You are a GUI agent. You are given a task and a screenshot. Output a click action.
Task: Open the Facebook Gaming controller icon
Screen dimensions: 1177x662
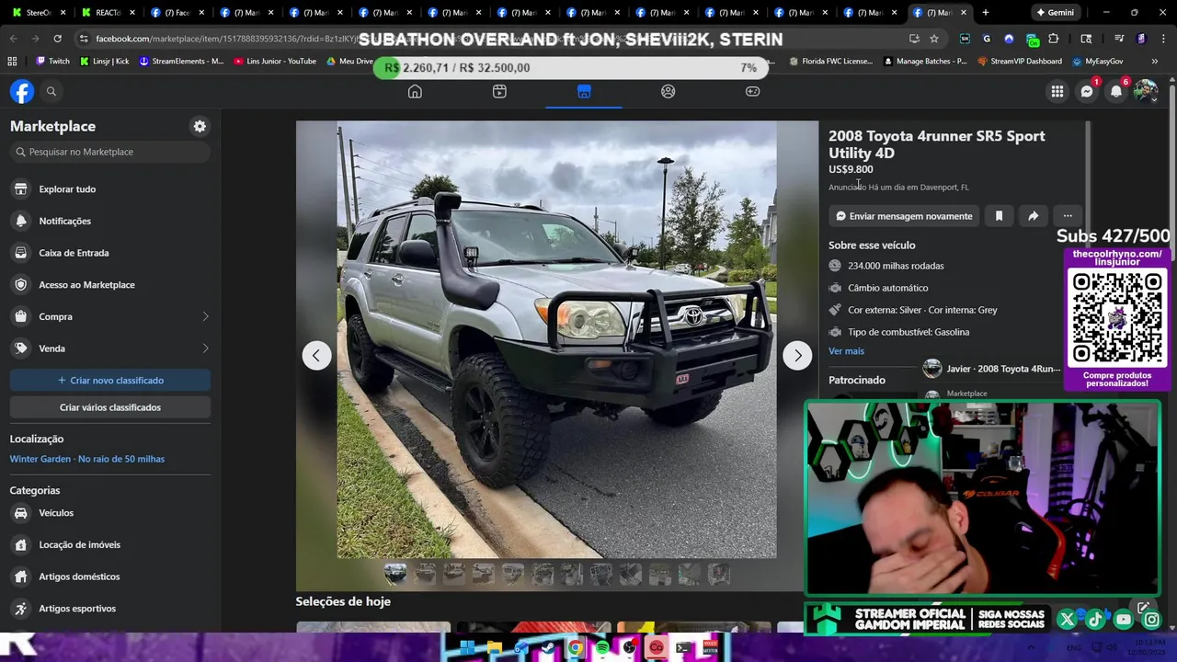(x=752, y=91)
